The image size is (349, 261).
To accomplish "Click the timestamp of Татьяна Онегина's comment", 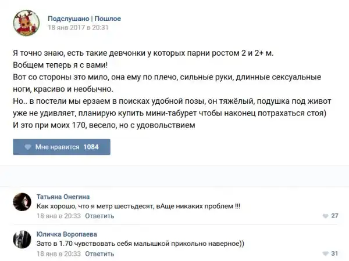I will 58,216.
